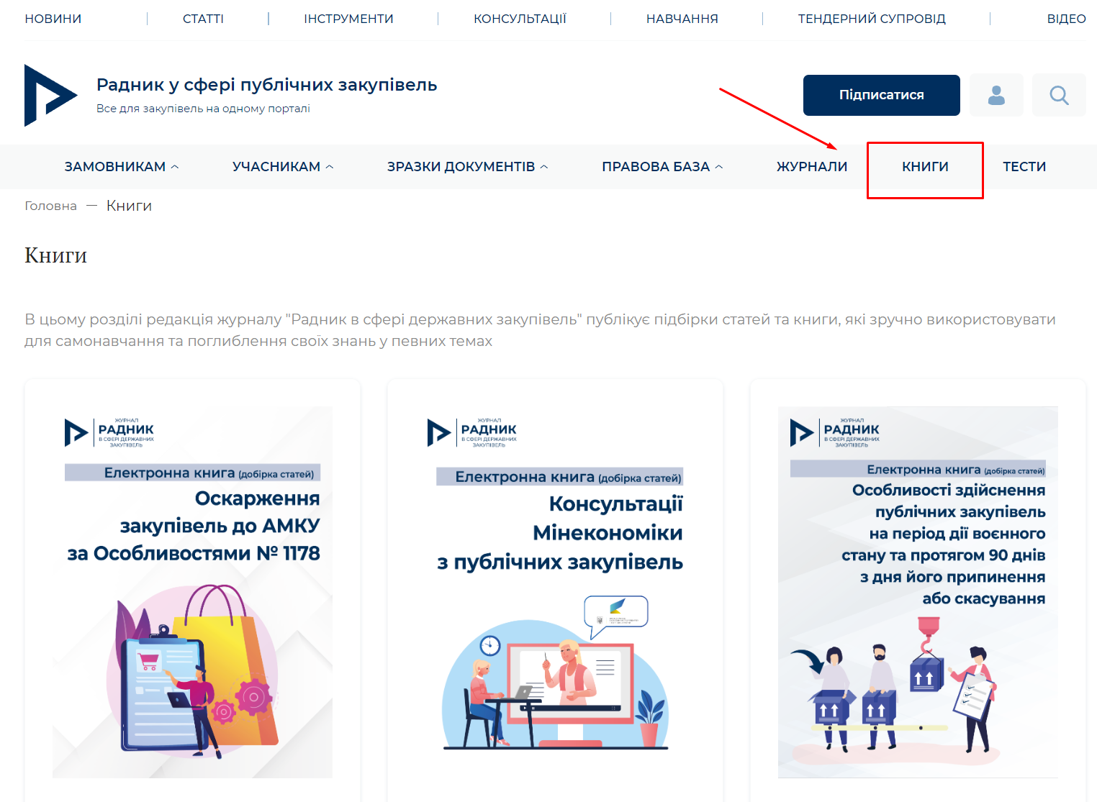Open the ЖУРНАЛИ menu item
The height and width of the screenshot is (802, 1097).
(x=812, y=167)
